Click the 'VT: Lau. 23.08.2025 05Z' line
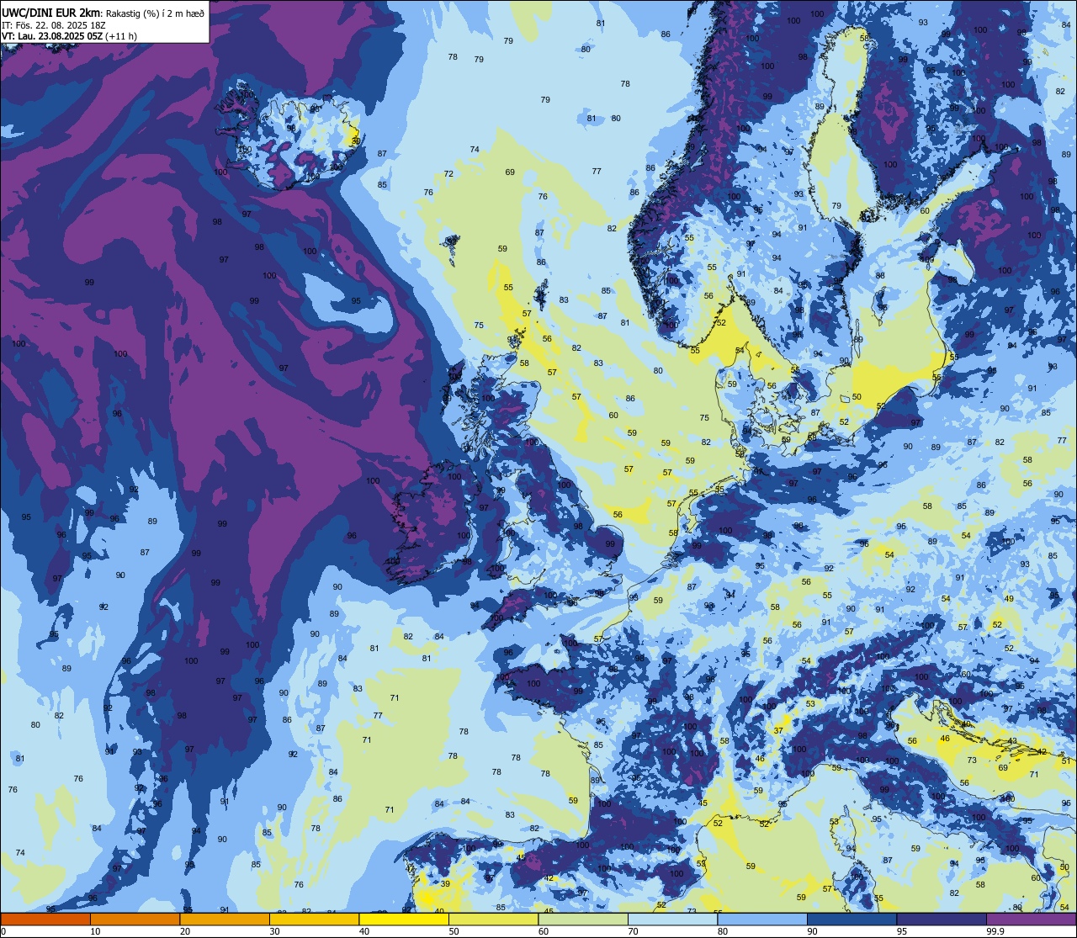The image size is (1077, 938). click(52, 36)
